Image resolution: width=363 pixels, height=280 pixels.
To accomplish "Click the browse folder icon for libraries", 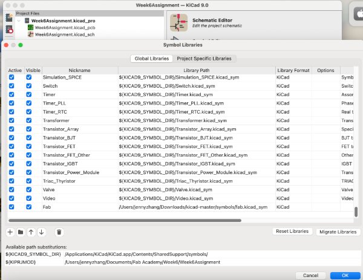I will pos(21,232).
